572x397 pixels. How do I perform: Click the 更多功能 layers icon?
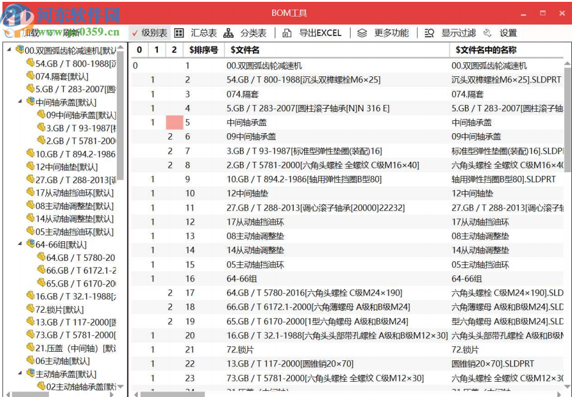pyautogui.click(x=362, y=33)
